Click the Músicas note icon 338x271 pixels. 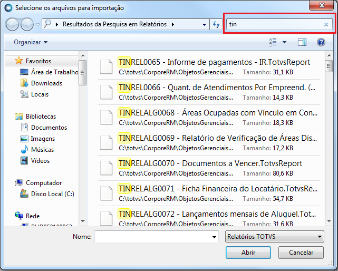point(24,149)
